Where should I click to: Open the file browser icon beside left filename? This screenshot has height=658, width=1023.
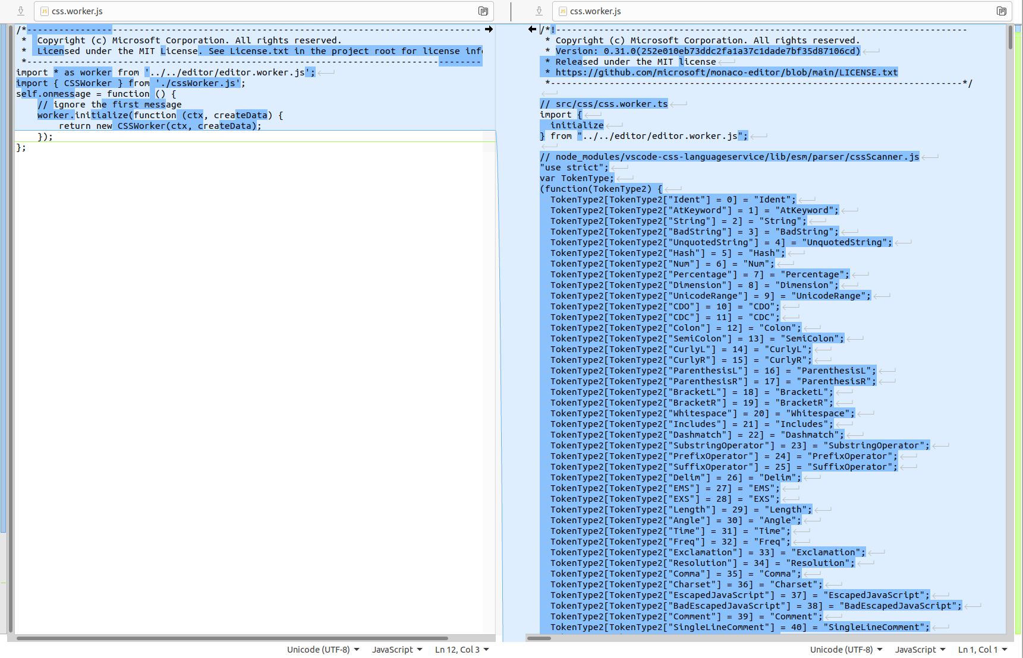pyautogui.click(x=483, y=11)
